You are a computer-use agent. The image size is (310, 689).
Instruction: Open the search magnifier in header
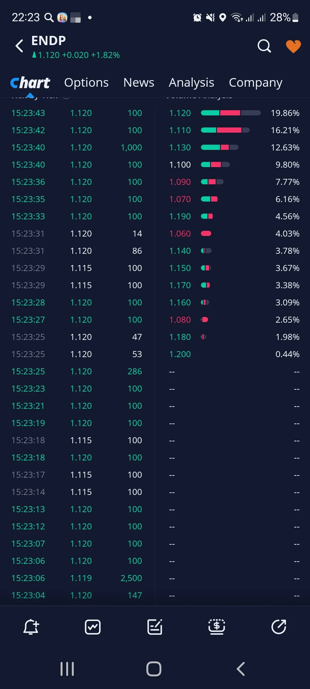[x=264, y=46]
